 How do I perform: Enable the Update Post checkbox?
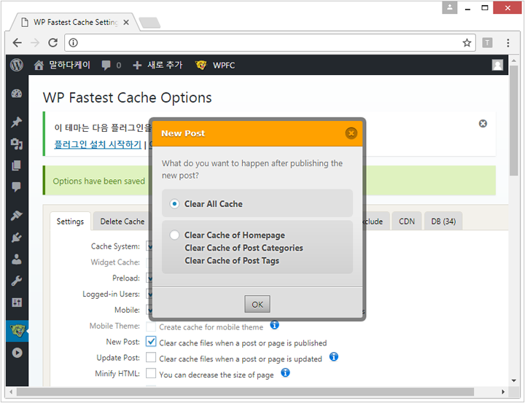point(151,357)
